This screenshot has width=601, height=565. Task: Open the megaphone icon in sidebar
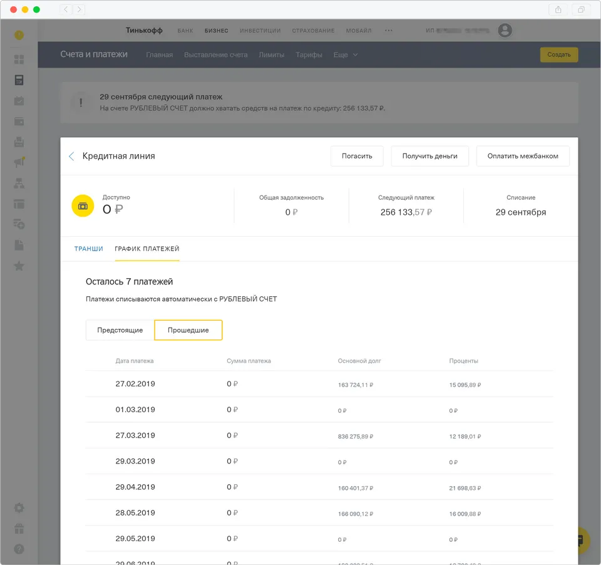(19, 162)
